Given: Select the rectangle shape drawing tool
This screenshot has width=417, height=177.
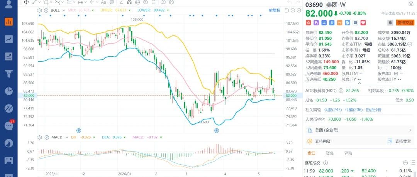Looking at the screenshot, I should 46,2.
